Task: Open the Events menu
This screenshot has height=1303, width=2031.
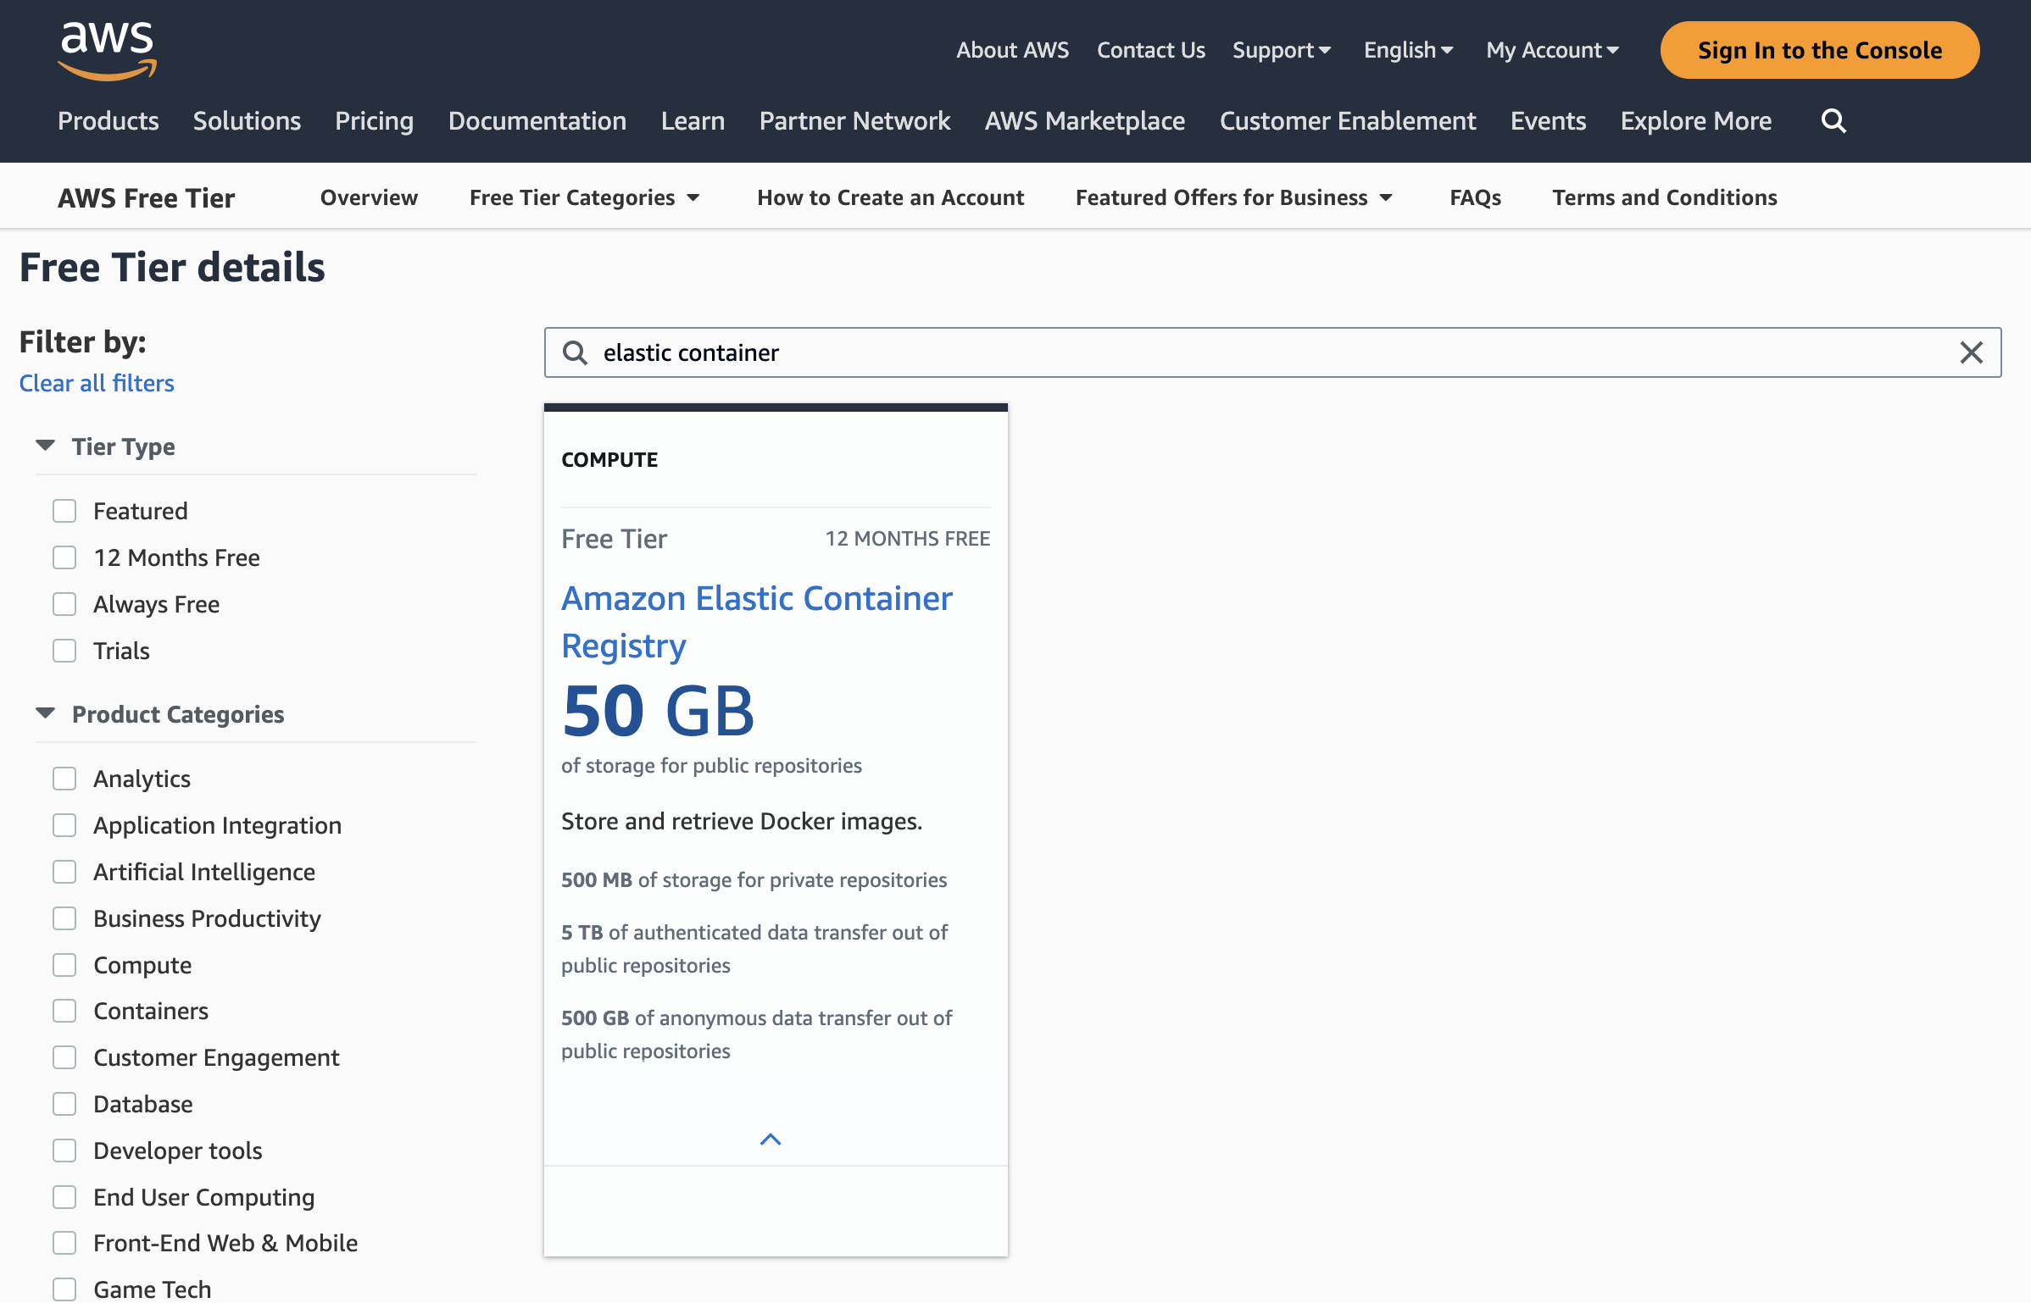Action: 1548,121
